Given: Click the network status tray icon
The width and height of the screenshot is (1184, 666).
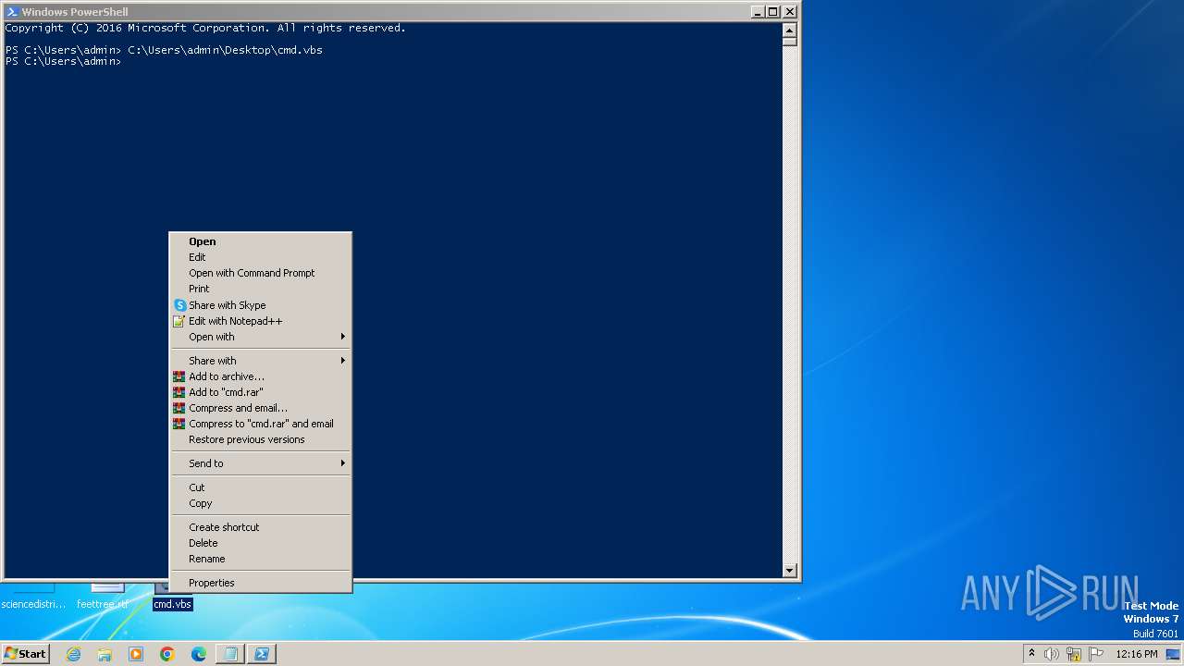Looking at the screenshot, I should [1074, 654].
